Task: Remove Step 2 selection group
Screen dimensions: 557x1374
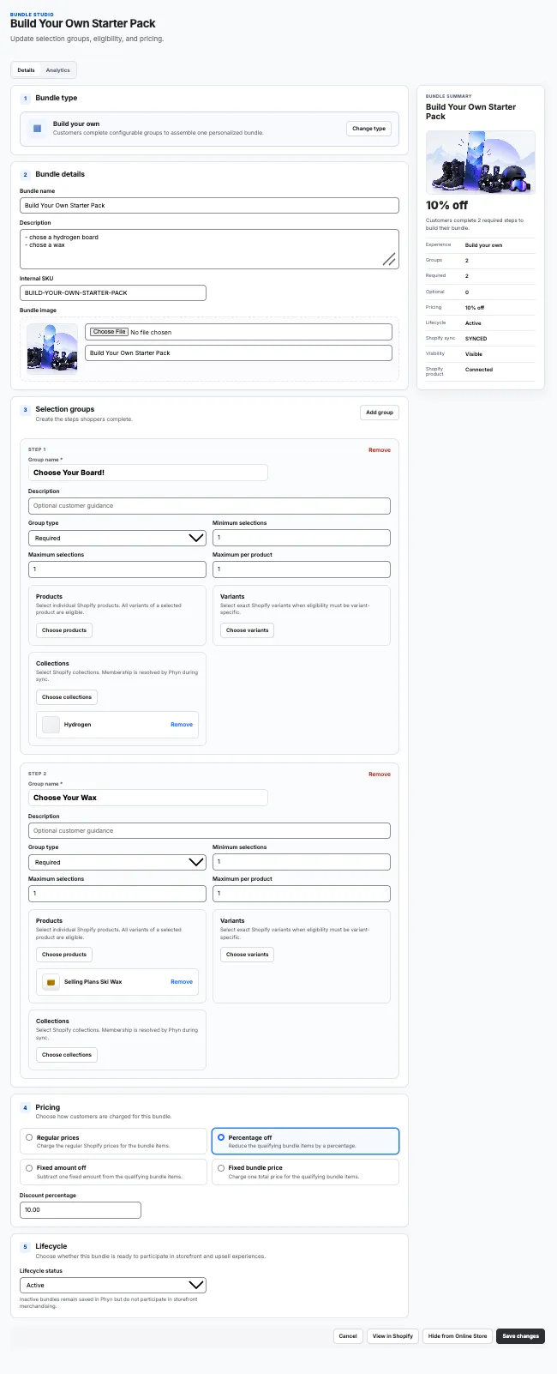Action: point(380,774)
